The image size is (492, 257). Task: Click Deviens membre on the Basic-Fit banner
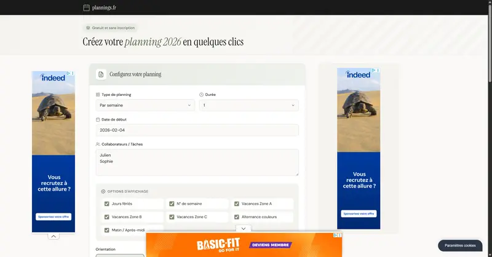(x=271, y=245)
